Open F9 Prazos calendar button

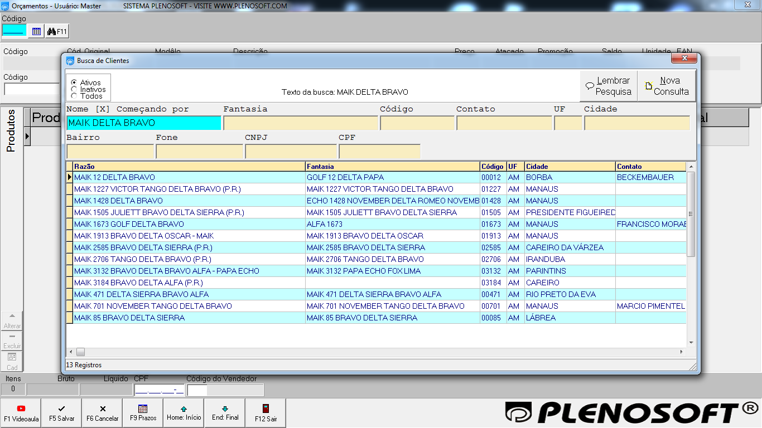[x=143, y=413]
